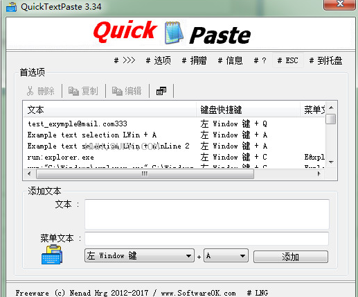Open the 左 Window 键 modifier dropdown
Image resolution: width=358 pixels, height=297 pixels.
139,255
